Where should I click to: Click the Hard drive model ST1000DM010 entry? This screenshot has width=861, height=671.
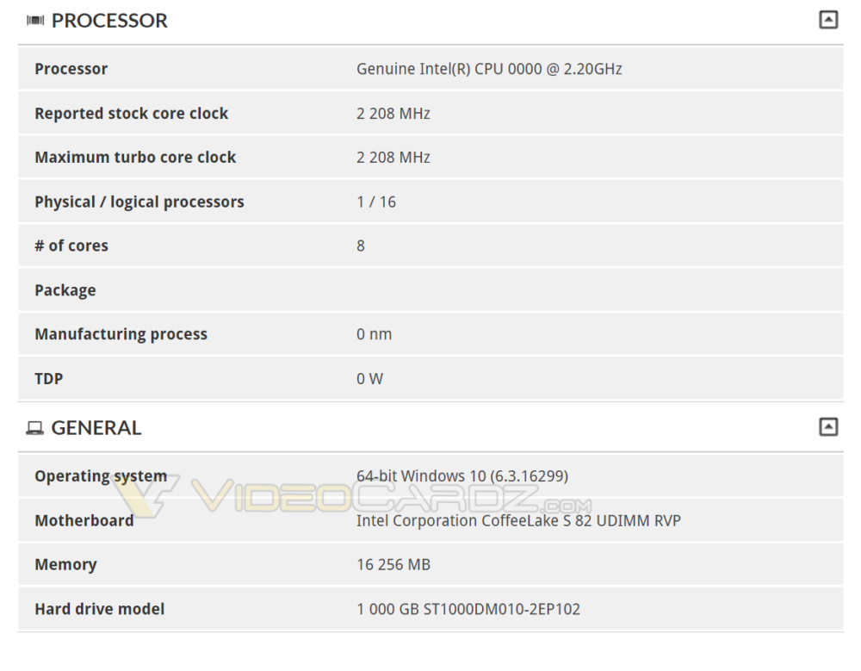[x=469, y=608]
